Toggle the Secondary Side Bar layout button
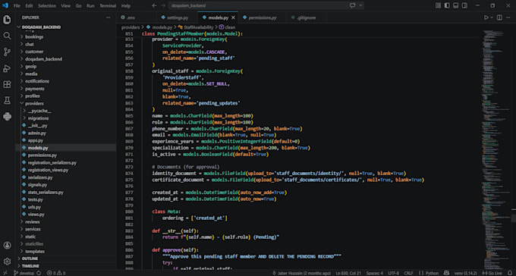The image size is (516, 276). [x=464, y=5]
